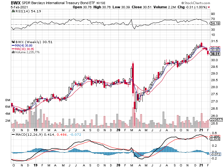Image resolution: width=223 pixels, height=168 pixels.
Task: Click the High 30.76 value
Action: tap(102, 7)
